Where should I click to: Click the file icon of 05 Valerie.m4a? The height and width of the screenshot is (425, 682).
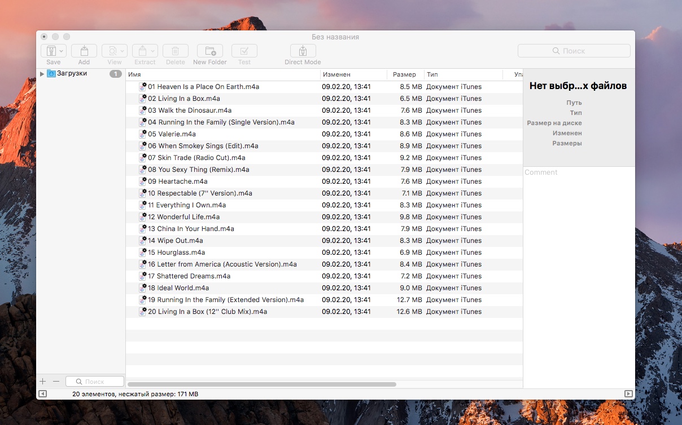coord(143,134)
